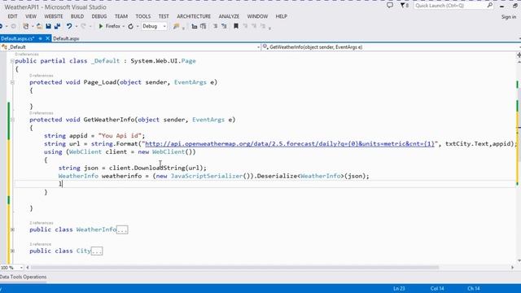Click the Sign in link
Viewport: 521px width, 293px height.
(x=509, y=16)
